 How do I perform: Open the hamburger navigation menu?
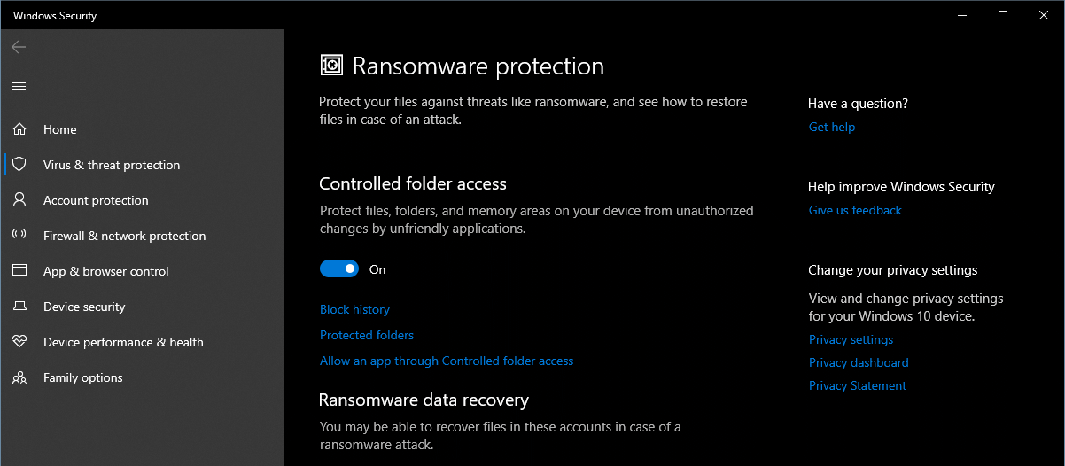19,86
